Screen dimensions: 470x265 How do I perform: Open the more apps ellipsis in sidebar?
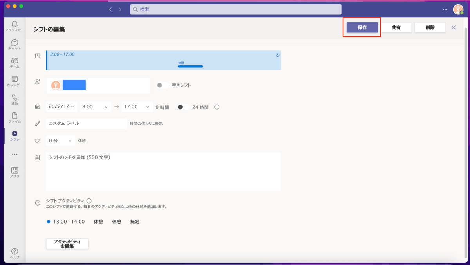click(x=14, y=154)
